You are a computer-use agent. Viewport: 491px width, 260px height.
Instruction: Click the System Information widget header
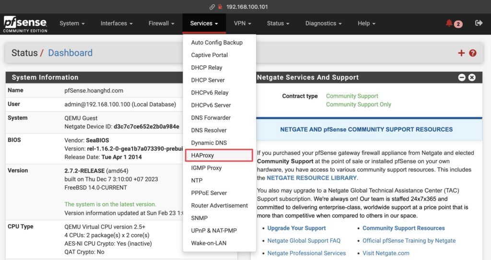pos(94,77)
